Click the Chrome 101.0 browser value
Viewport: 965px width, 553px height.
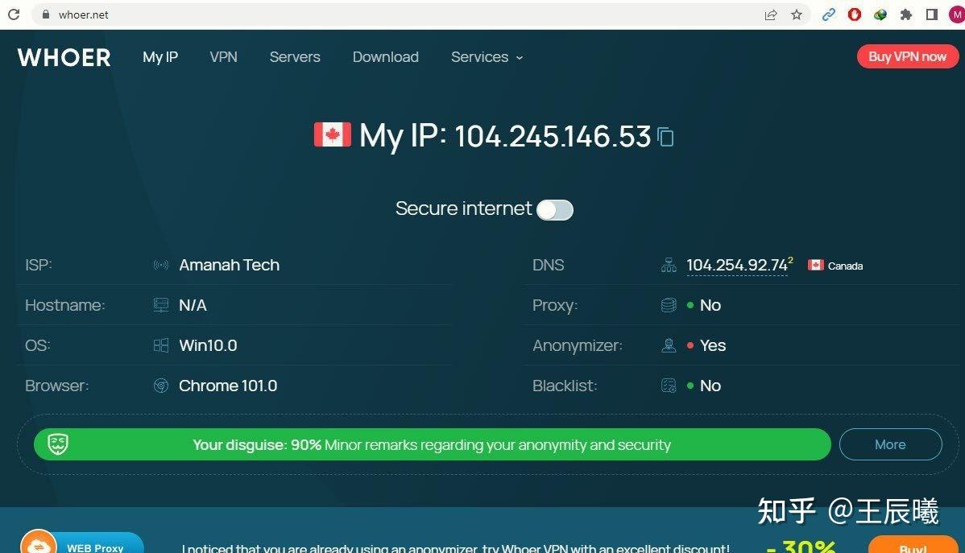click(228, 386)
